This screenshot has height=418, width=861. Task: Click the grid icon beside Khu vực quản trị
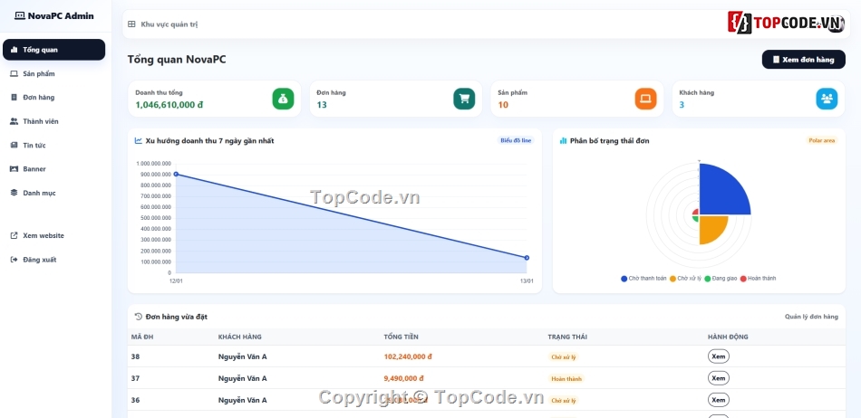point(131,24)
